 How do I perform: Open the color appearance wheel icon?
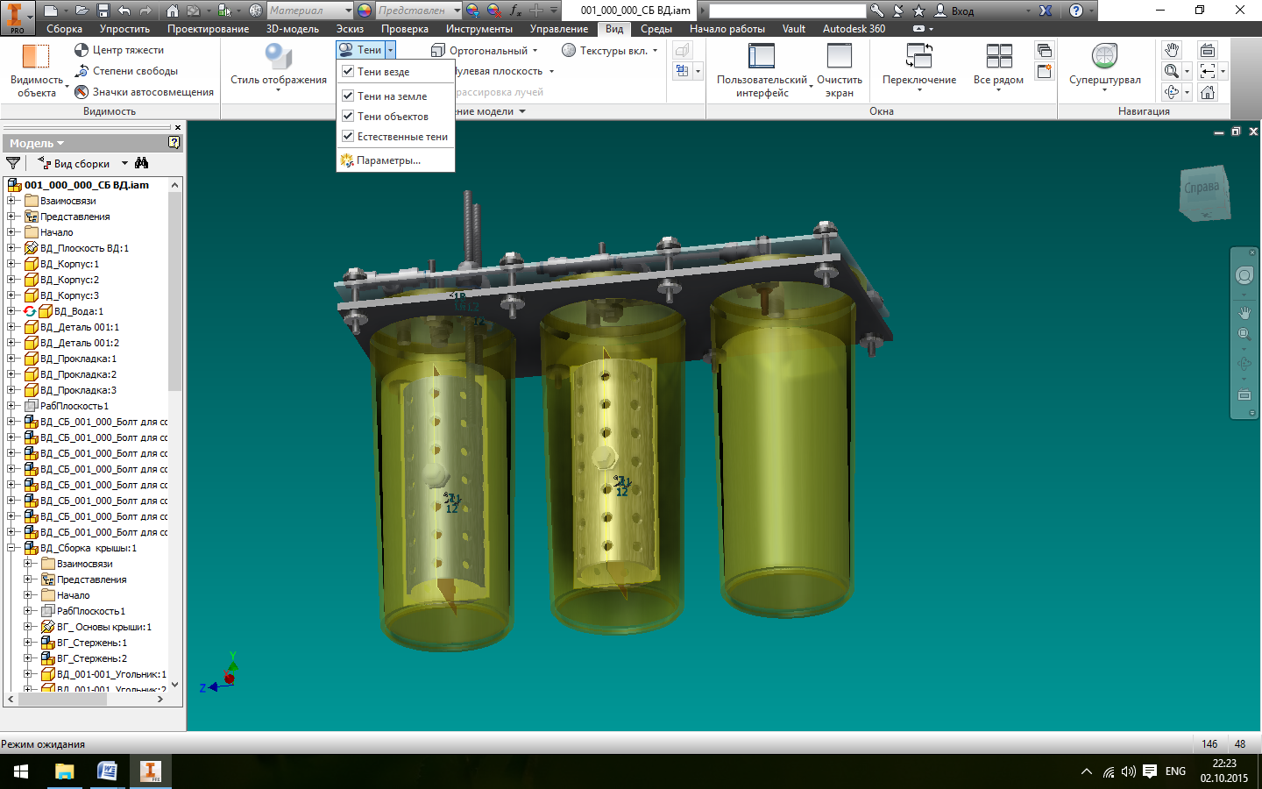pyautogui.click(x=365, y=11)
